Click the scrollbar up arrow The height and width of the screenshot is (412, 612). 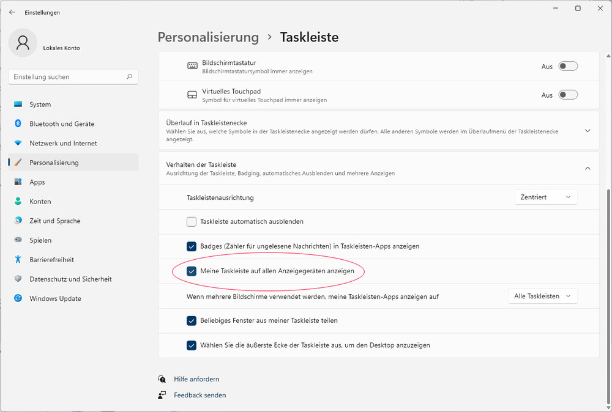point(608,56)
